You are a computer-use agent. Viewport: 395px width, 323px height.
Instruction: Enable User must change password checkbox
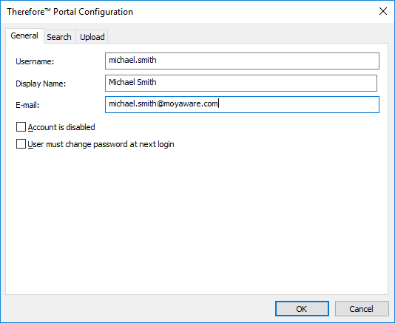point(21,144)
